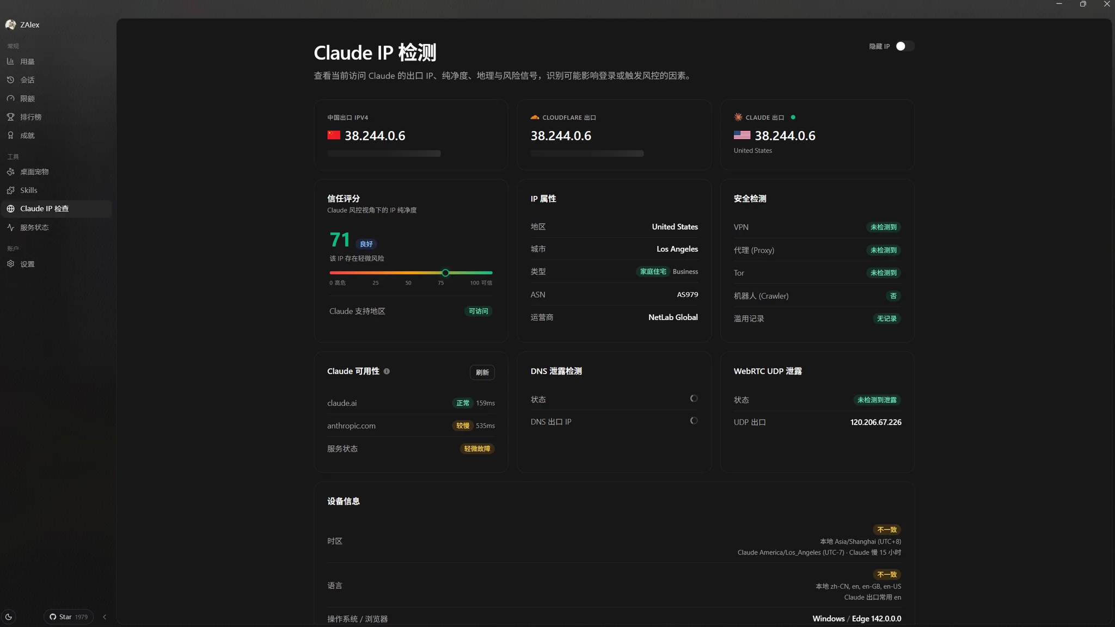Viewport: 1115px width, 627px height.
Task: Click the AS979 ASN value
Action: pos(687,294)
